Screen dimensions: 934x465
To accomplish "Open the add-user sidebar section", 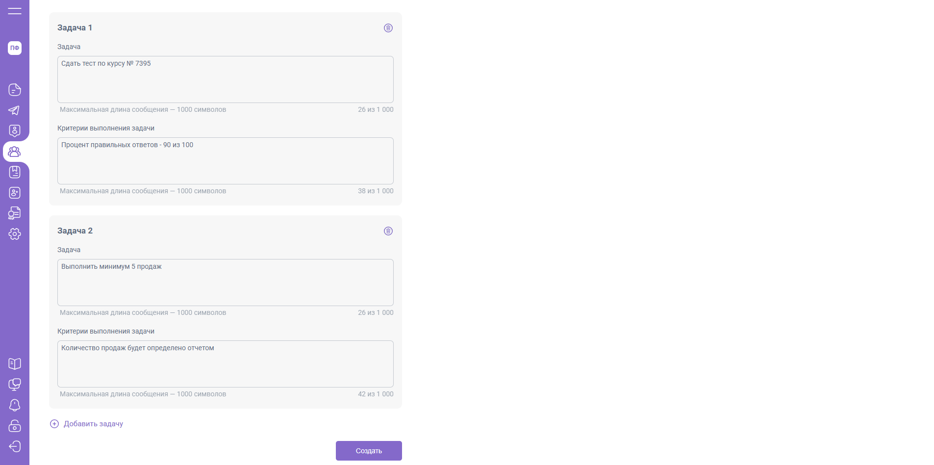I will pyautogui.click(x=15, y=193).
